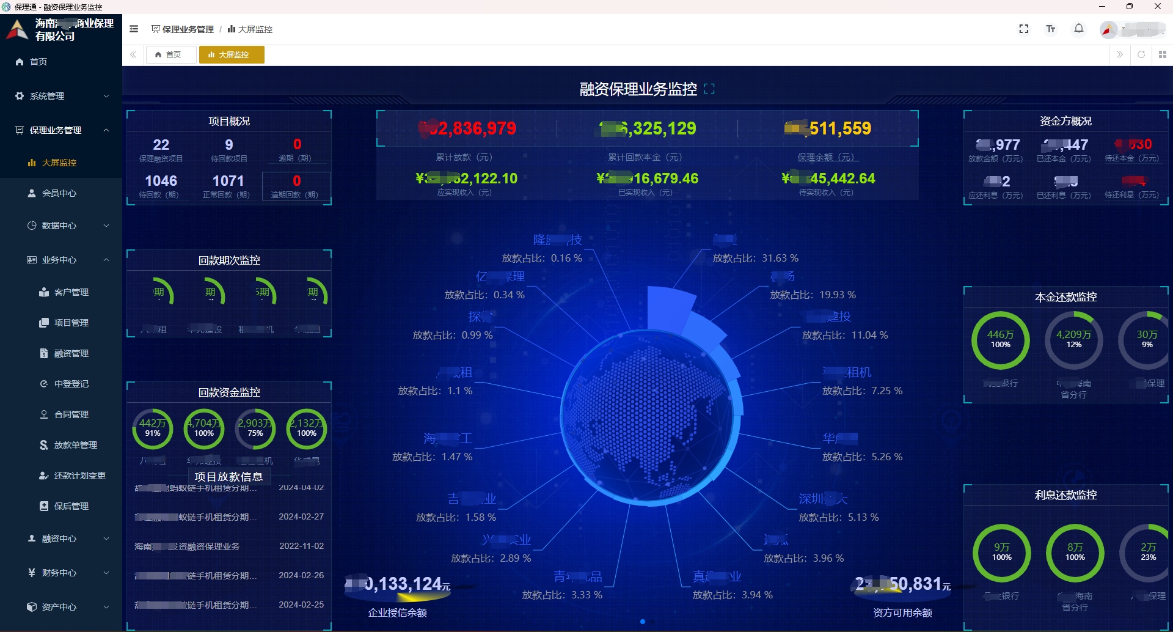Open the tab grid menu icon

1162,54
